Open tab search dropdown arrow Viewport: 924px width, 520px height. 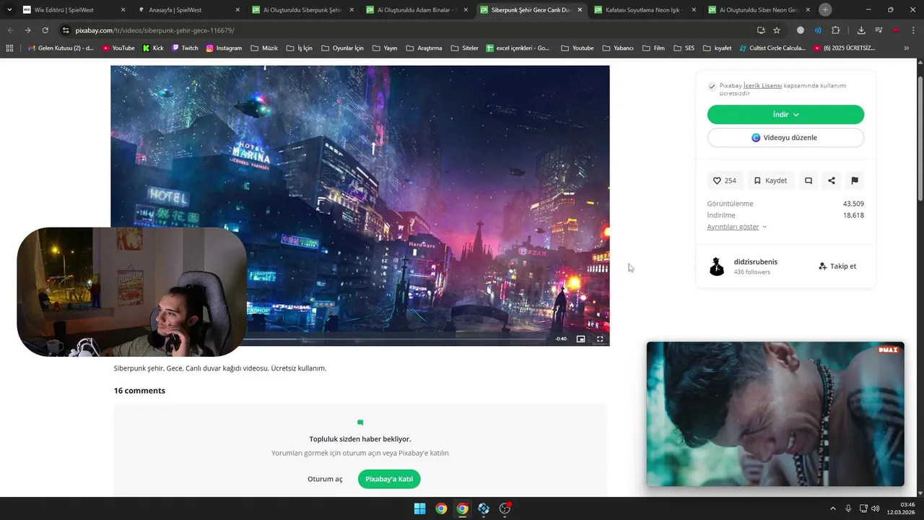(9, 10)
